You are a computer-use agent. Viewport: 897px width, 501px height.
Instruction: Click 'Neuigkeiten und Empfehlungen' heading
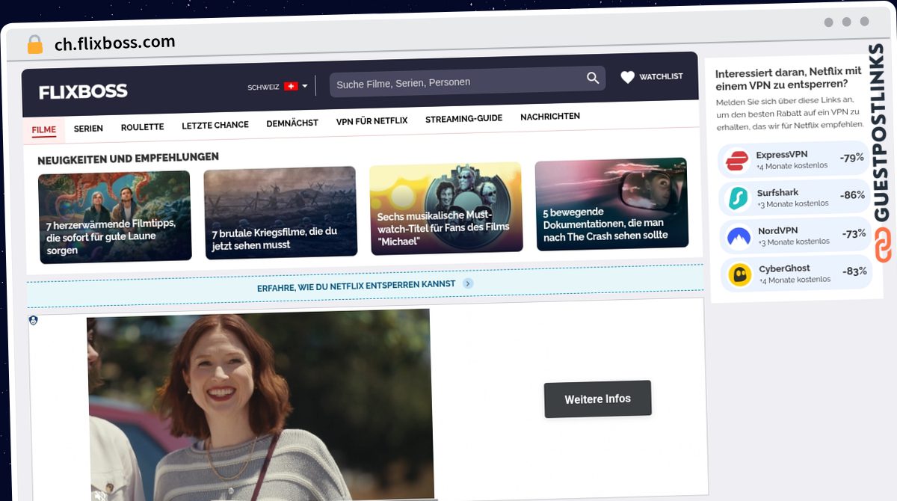point(128,158)
